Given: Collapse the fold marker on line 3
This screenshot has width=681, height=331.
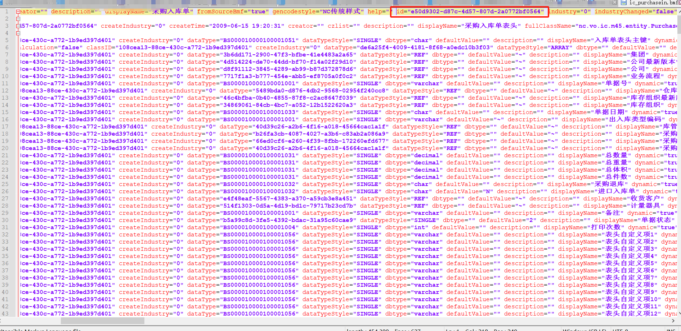Looking at the screenshot, I should click(x=18, y=26).
